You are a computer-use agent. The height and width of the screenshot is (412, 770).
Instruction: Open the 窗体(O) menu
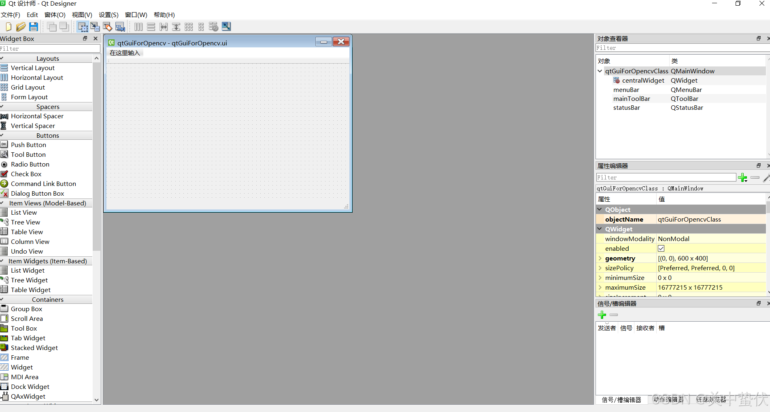click(55, 15)
